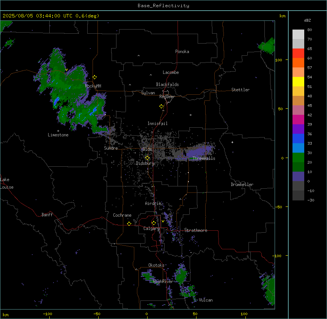
Task: Click the blue storm core west of RockyMH
Action: [56, 102]
